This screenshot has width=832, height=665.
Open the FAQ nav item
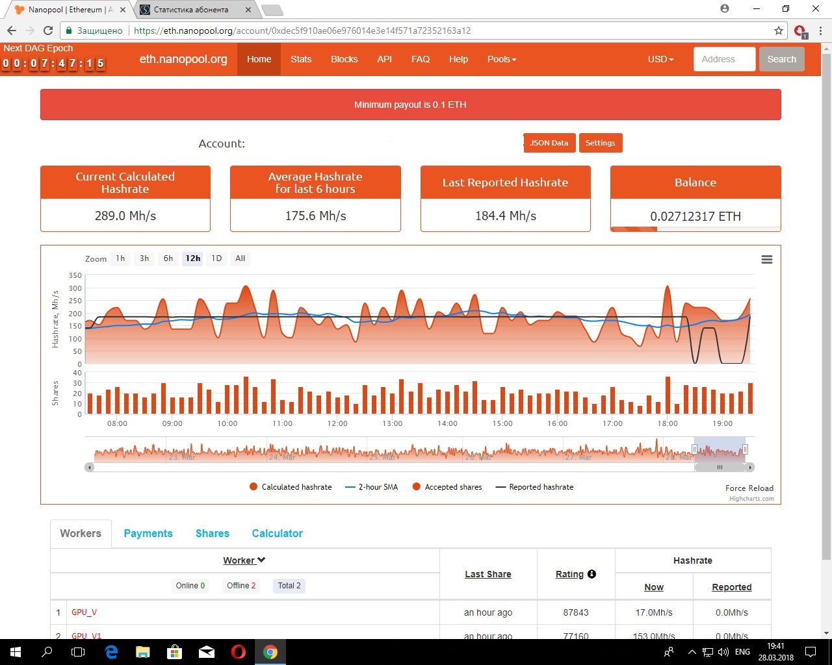pos(421,59)
